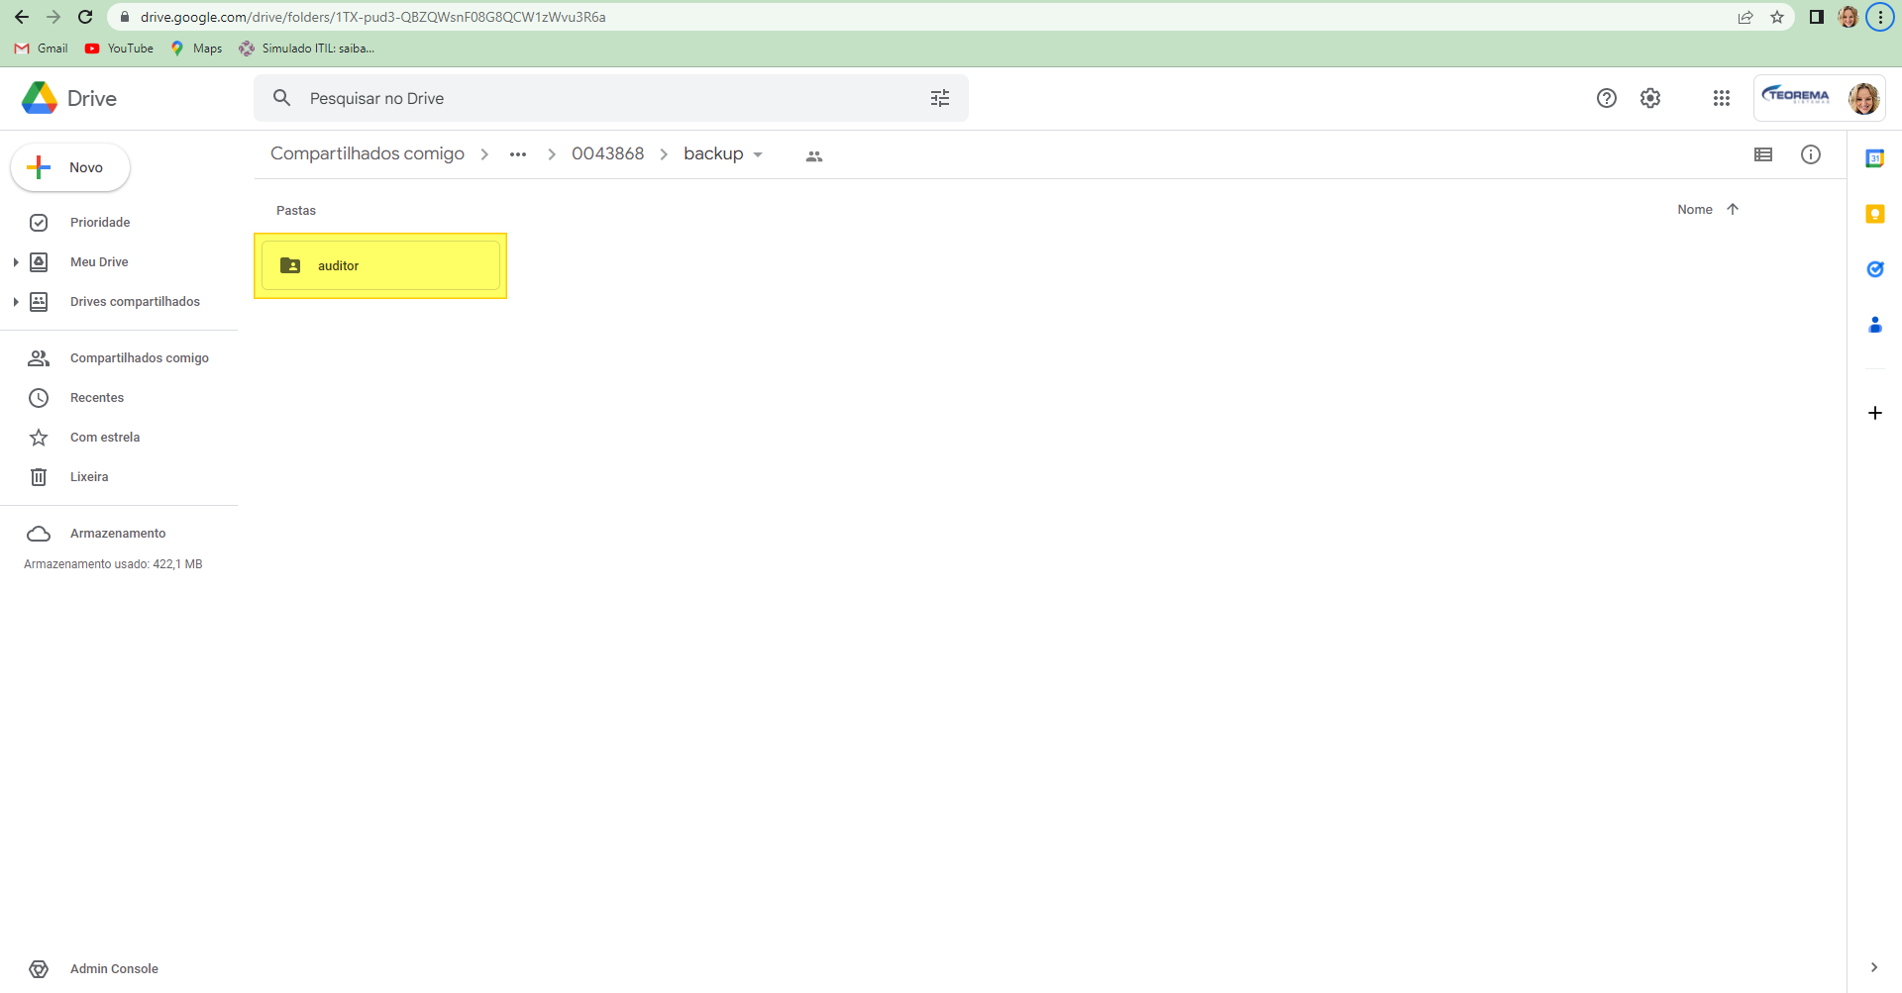Select the auditor folder
Viewport: 1902px width, 993px height.
coord(380,265)
